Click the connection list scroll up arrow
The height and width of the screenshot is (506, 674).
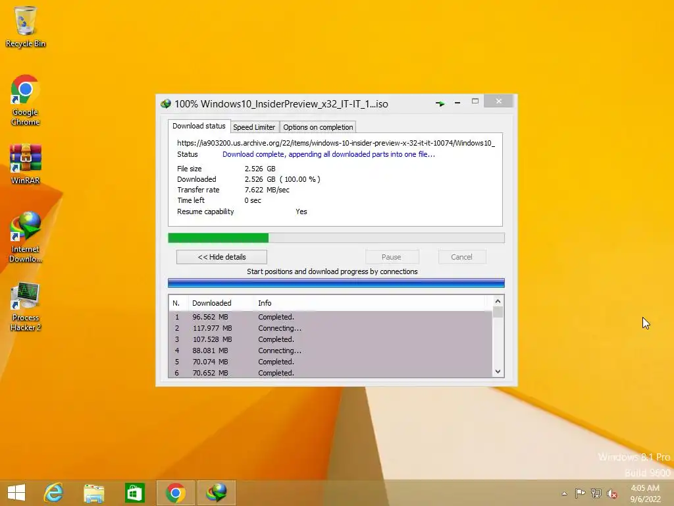point(498,301)
